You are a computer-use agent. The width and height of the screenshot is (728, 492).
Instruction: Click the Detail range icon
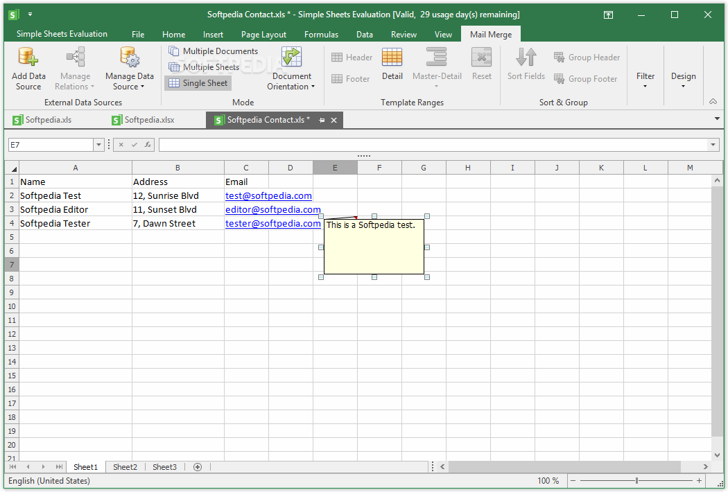coord(392,58)
